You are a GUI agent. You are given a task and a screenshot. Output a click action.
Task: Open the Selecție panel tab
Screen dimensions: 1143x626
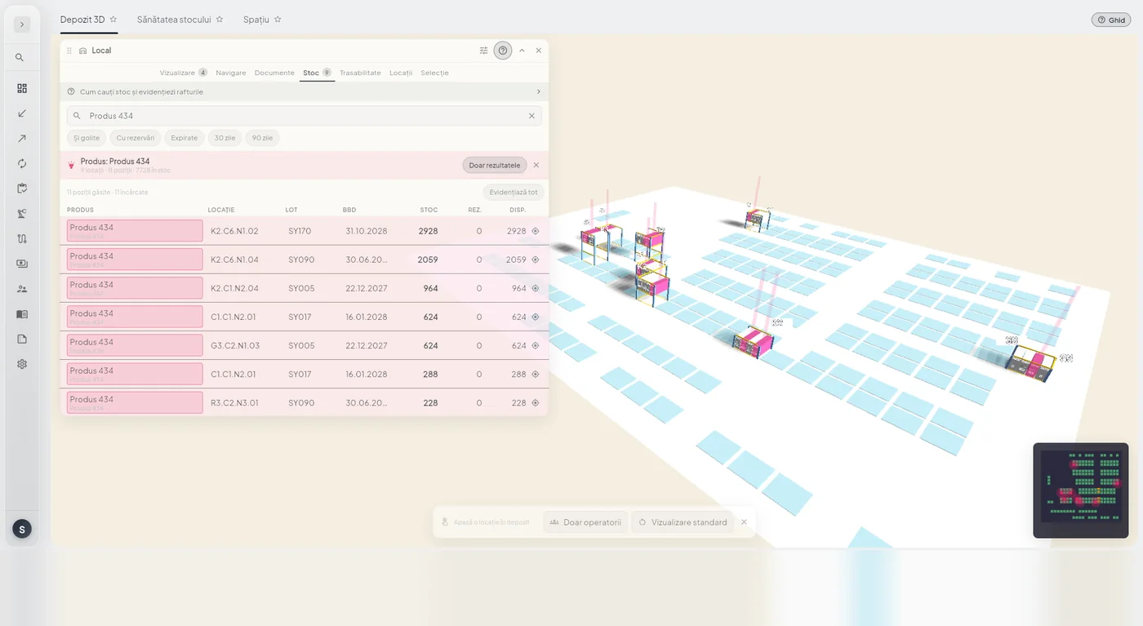434,73
